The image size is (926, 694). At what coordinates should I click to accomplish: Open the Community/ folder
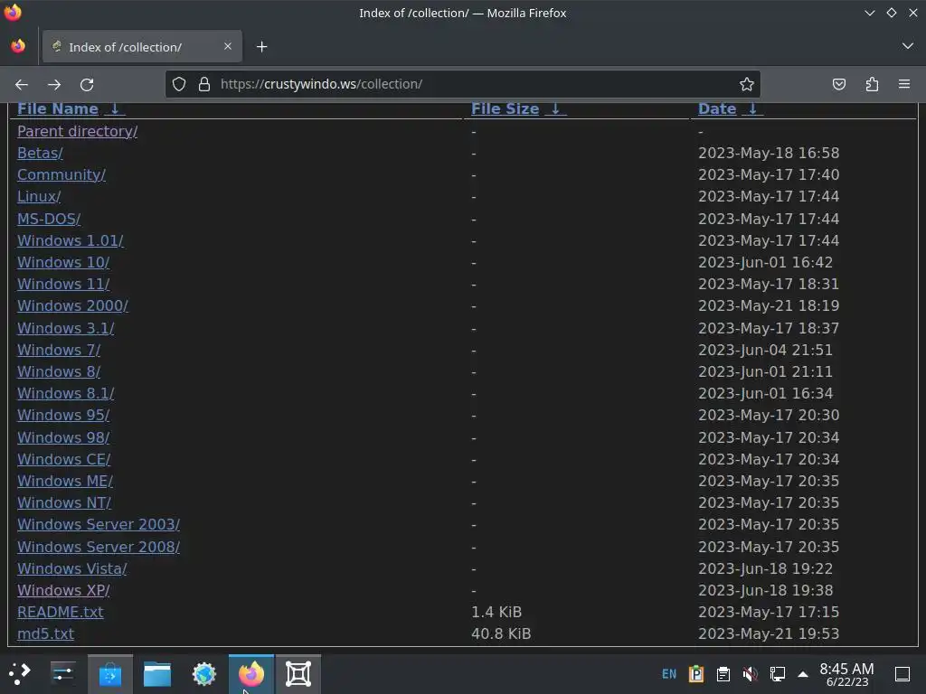[x=61, y=174]
